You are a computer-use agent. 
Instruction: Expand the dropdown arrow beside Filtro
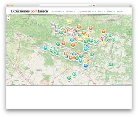pyautogui.click(x=104, y=12)
